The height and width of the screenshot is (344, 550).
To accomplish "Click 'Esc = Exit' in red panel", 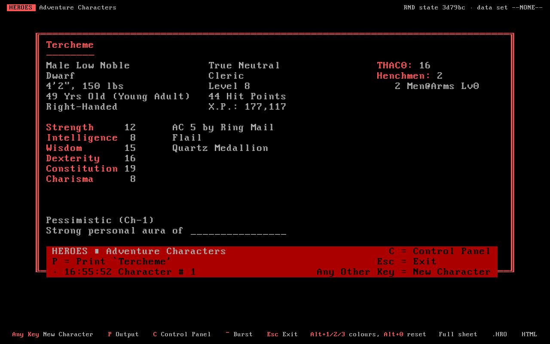I will (406, 261).
